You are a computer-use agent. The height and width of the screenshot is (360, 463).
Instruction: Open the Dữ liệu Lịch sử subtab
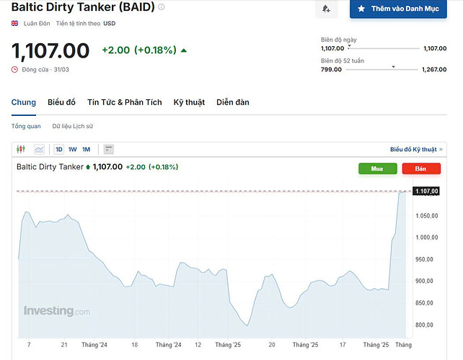point(72,126)
